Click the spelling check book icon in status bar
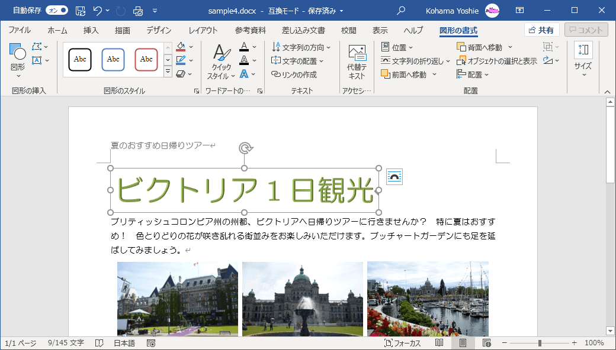Screen dimensions: 616x350 point(100,343)
